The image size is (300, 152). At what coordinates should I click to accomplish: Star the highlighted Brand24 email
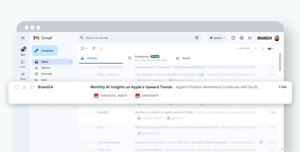(24, 87)
